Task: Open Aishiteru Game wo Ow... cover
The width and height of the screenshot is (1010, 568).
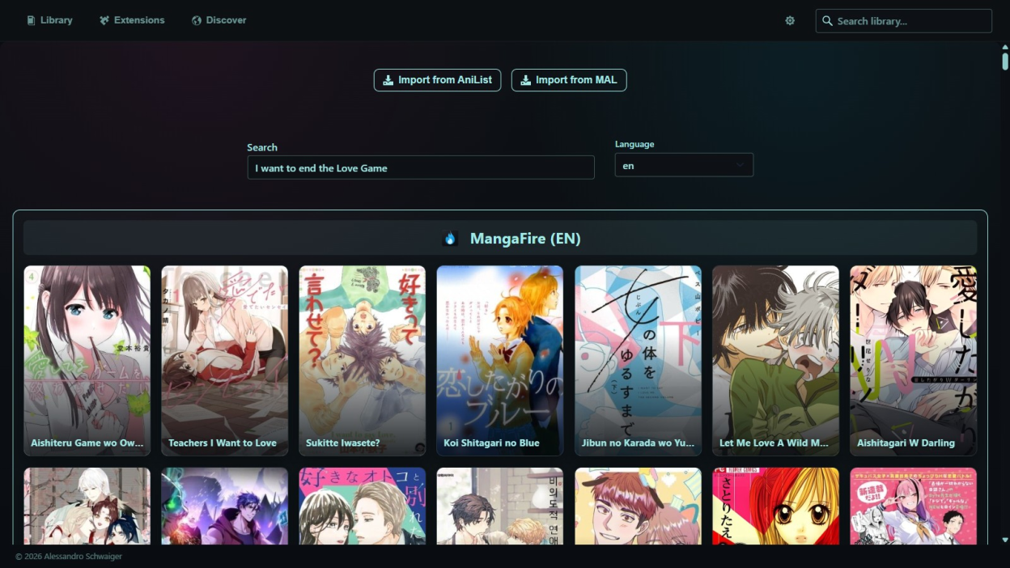Action: tap(87, 361)
